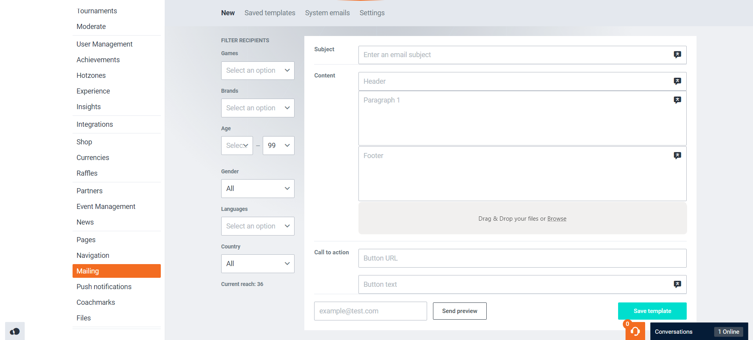Click the dark cloud icon at bottom left

click(15, 331)
